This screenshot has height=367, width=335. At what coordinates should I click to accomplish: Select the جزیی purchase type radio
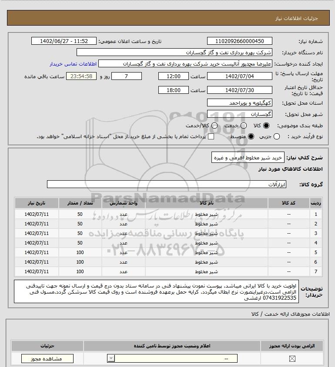(277, 136)
